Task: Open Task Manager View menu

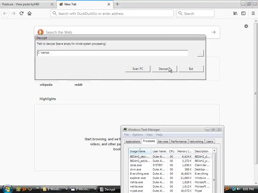Action: [x=149, y=135]
